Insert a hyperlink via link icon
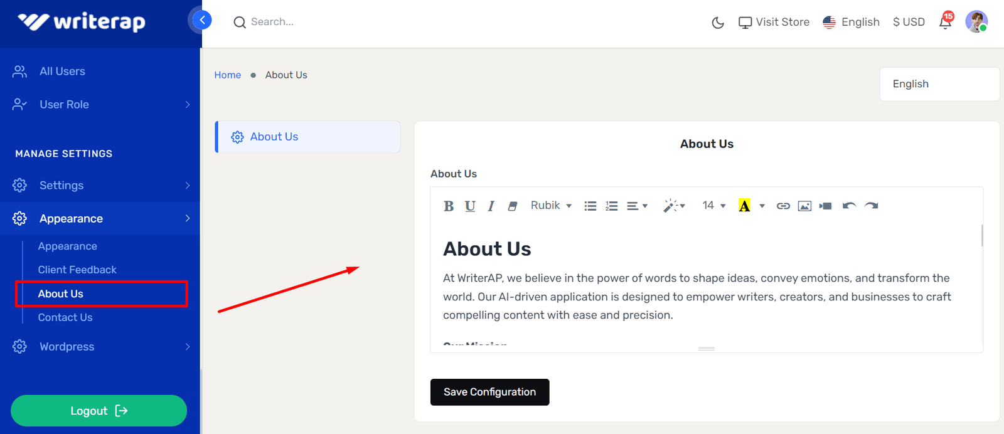The width and height of the screenshot is (1004, 434). click(x=783, y=206)
